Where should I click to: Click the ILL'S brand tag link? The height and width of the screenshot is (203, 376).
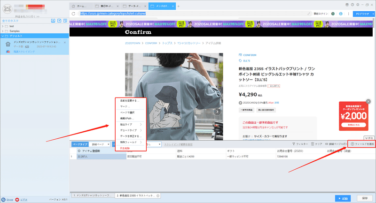244,61
